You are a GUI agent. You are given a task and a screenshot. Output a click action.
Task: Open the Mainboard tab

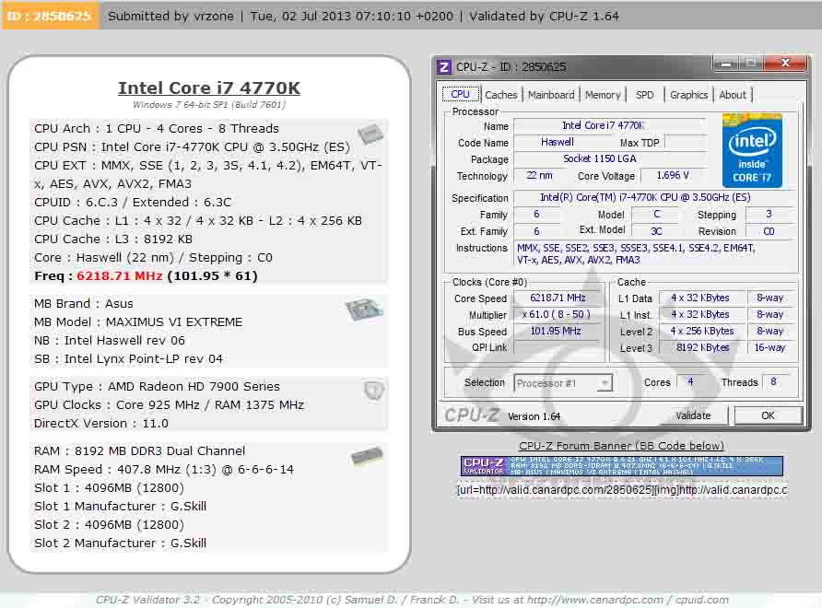point(551,95)
